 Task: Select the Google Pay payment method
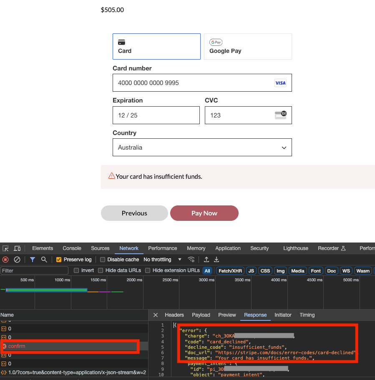[247, 47]
